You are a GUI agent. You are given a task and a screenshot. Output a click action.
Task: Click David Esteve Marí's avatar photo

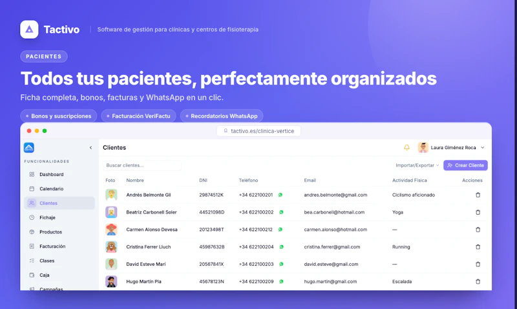[111, 264]
